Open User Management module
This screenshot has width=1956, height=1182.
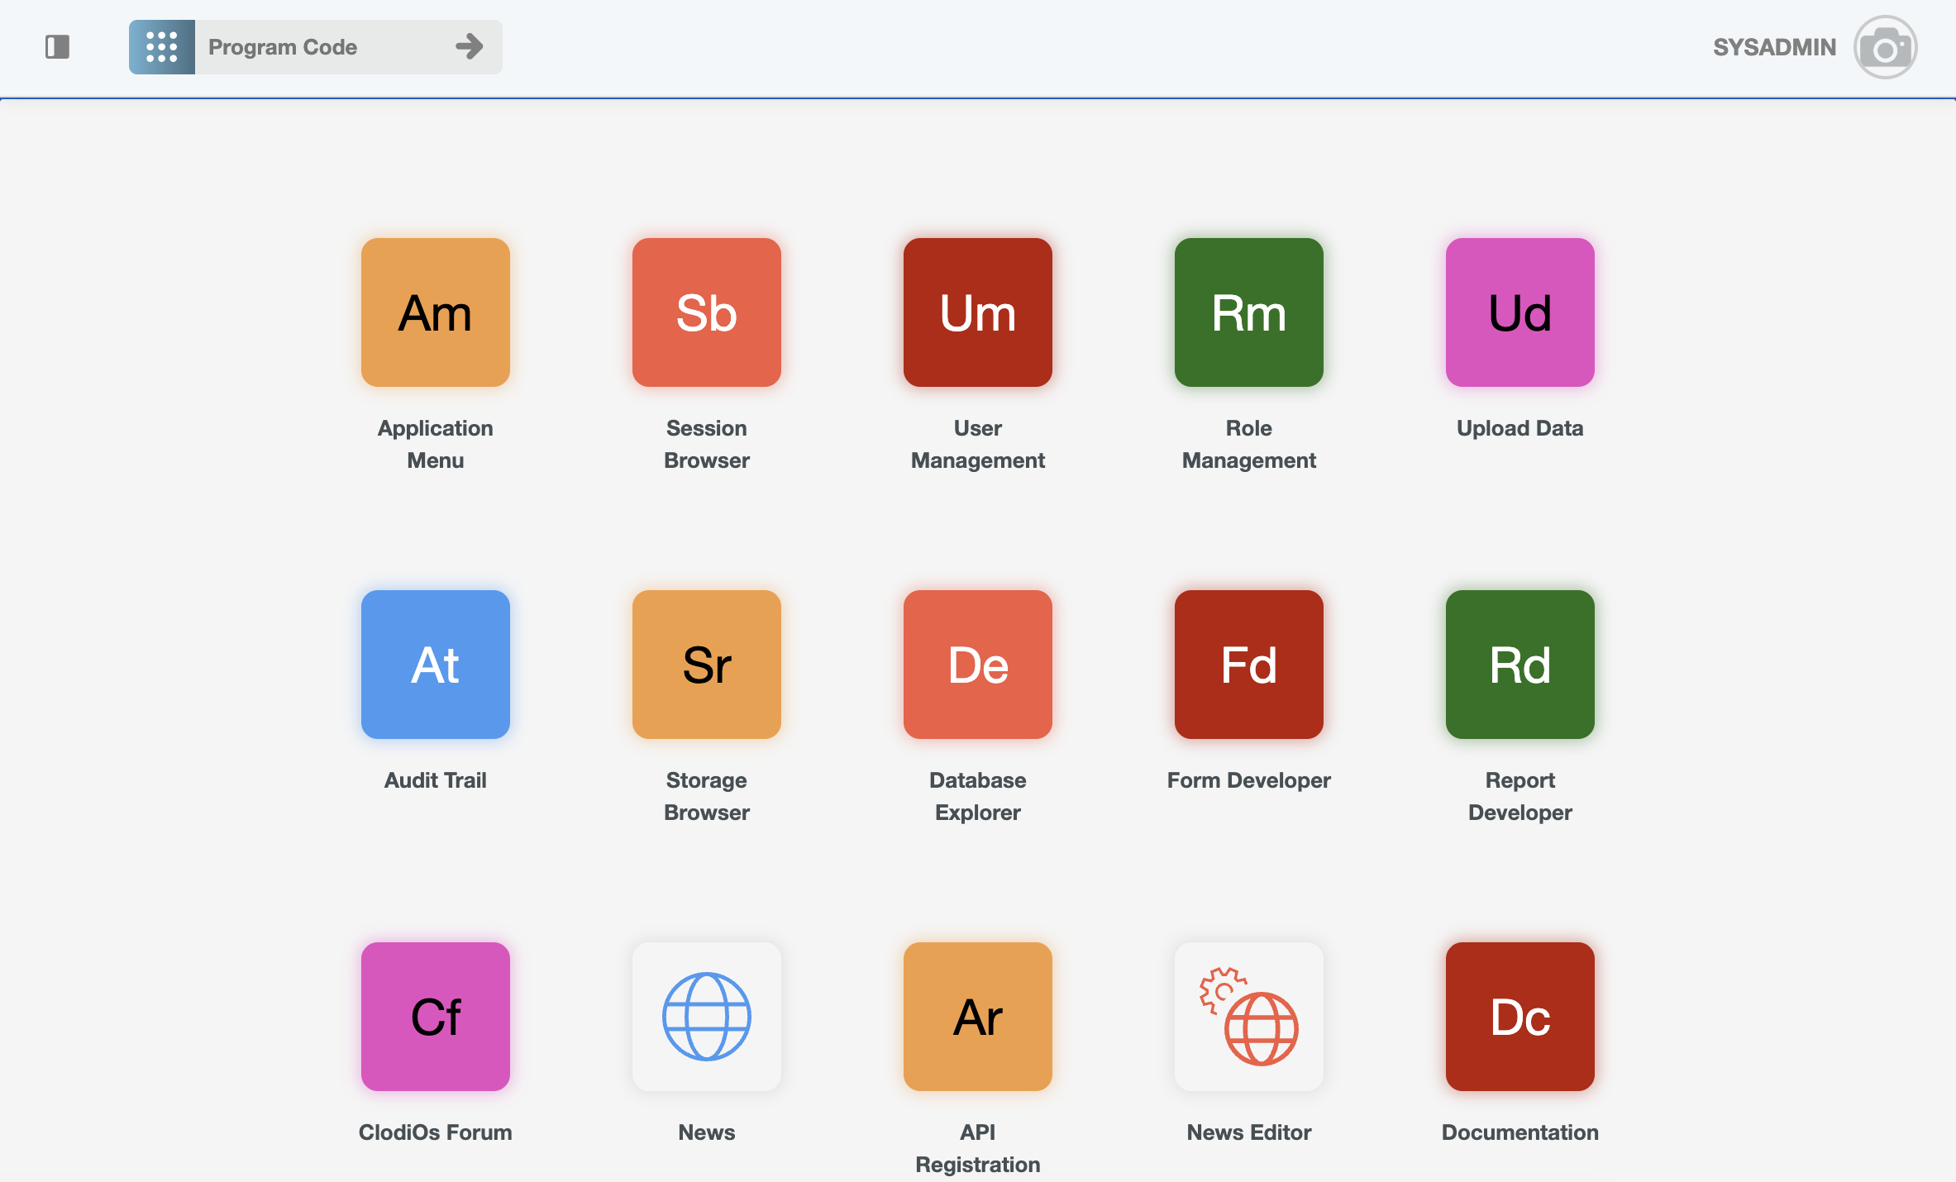(x=977, y=312)
